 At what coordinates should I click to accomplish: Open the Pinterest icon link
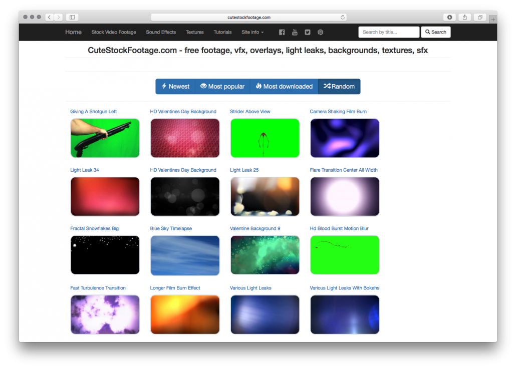[x=320, y=32]
